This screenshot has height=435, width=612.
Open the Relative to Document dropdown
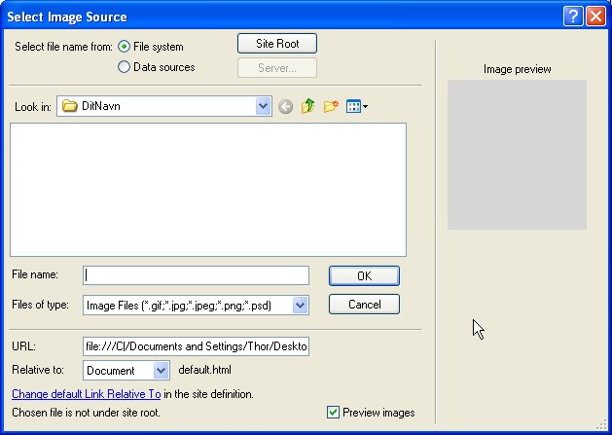click(x=161, y=370)
